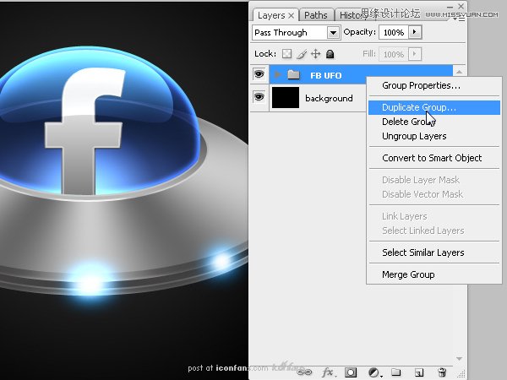Open the Pass Through blend mode dropdown
Screen dimensions: 507x380
click(333, 32)
